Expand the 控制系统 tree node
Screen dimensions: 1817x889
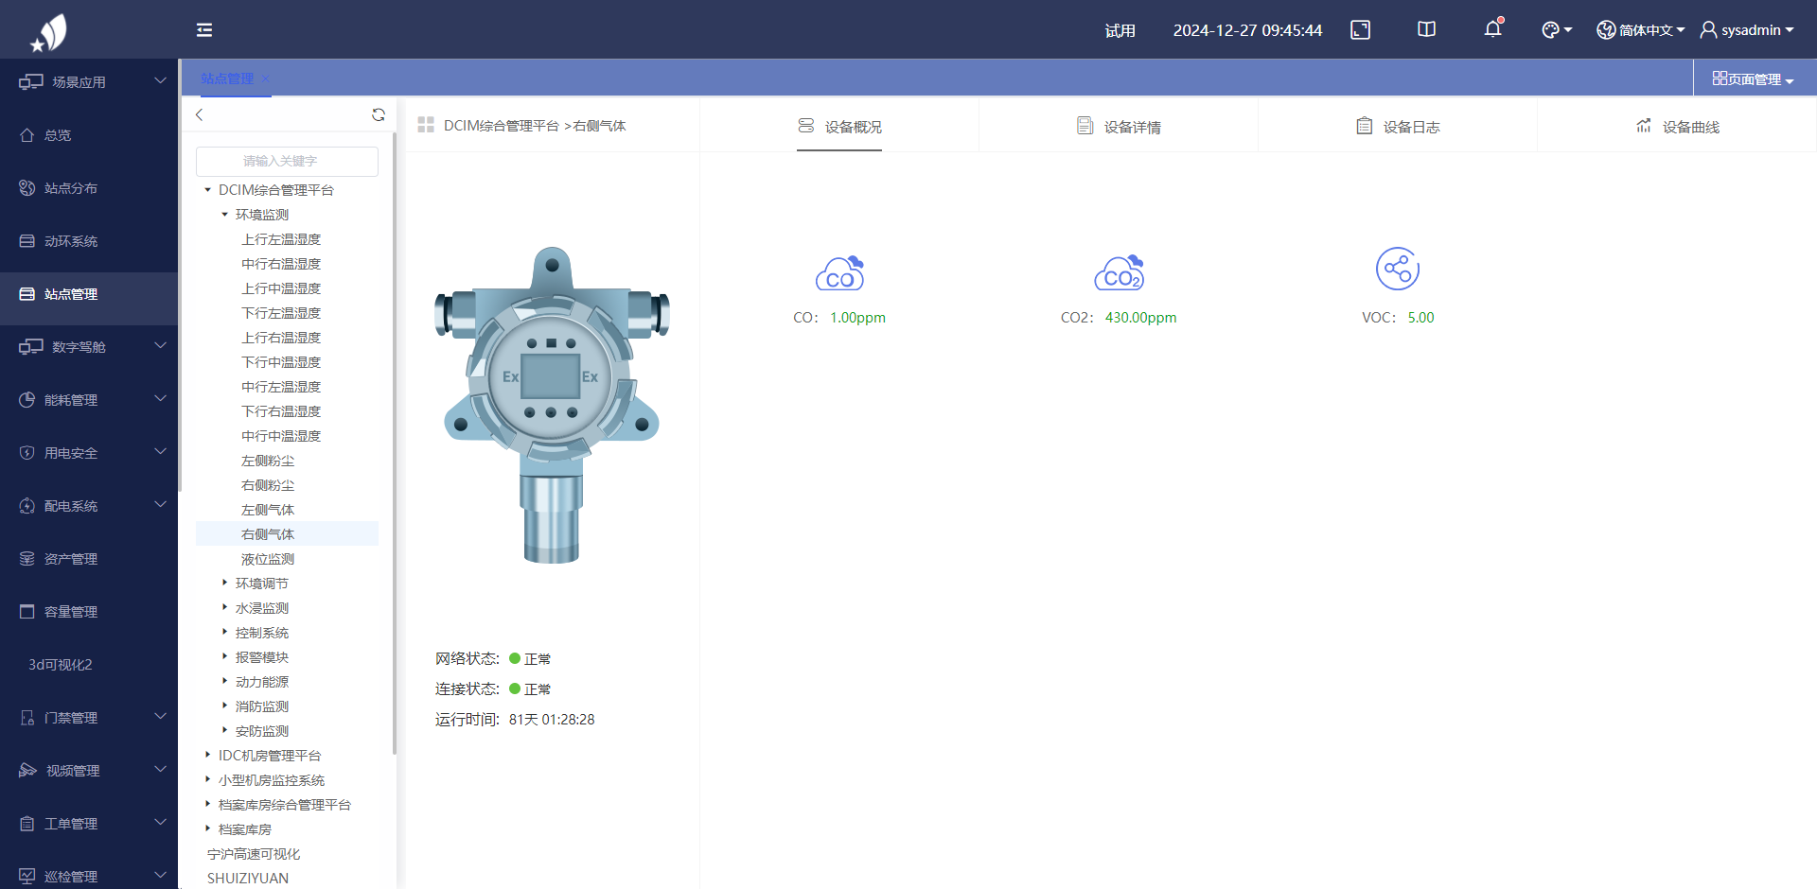coord(224,633)
